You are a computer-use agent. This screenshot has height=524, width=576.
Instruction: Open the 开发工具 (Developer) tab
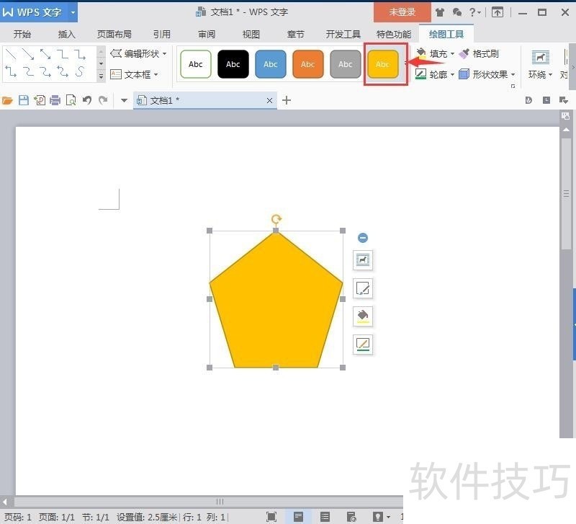pyautogui.click(x=343, y=34)
